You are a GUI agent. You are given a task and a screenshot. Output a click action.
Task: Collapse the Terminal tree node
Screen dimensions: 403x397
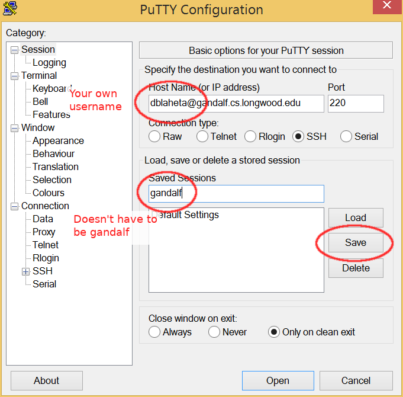pyautogui.click(x=15, y=76)
